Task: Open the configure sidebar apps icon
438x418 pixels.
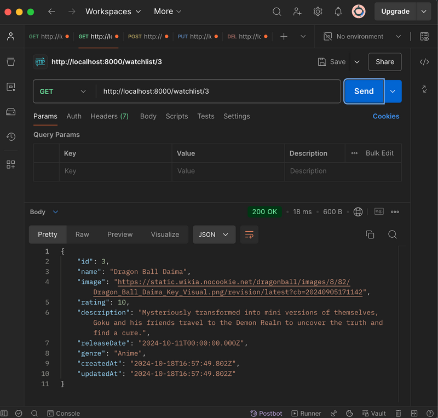Action: pyautogui.click(x=10, y=164)
